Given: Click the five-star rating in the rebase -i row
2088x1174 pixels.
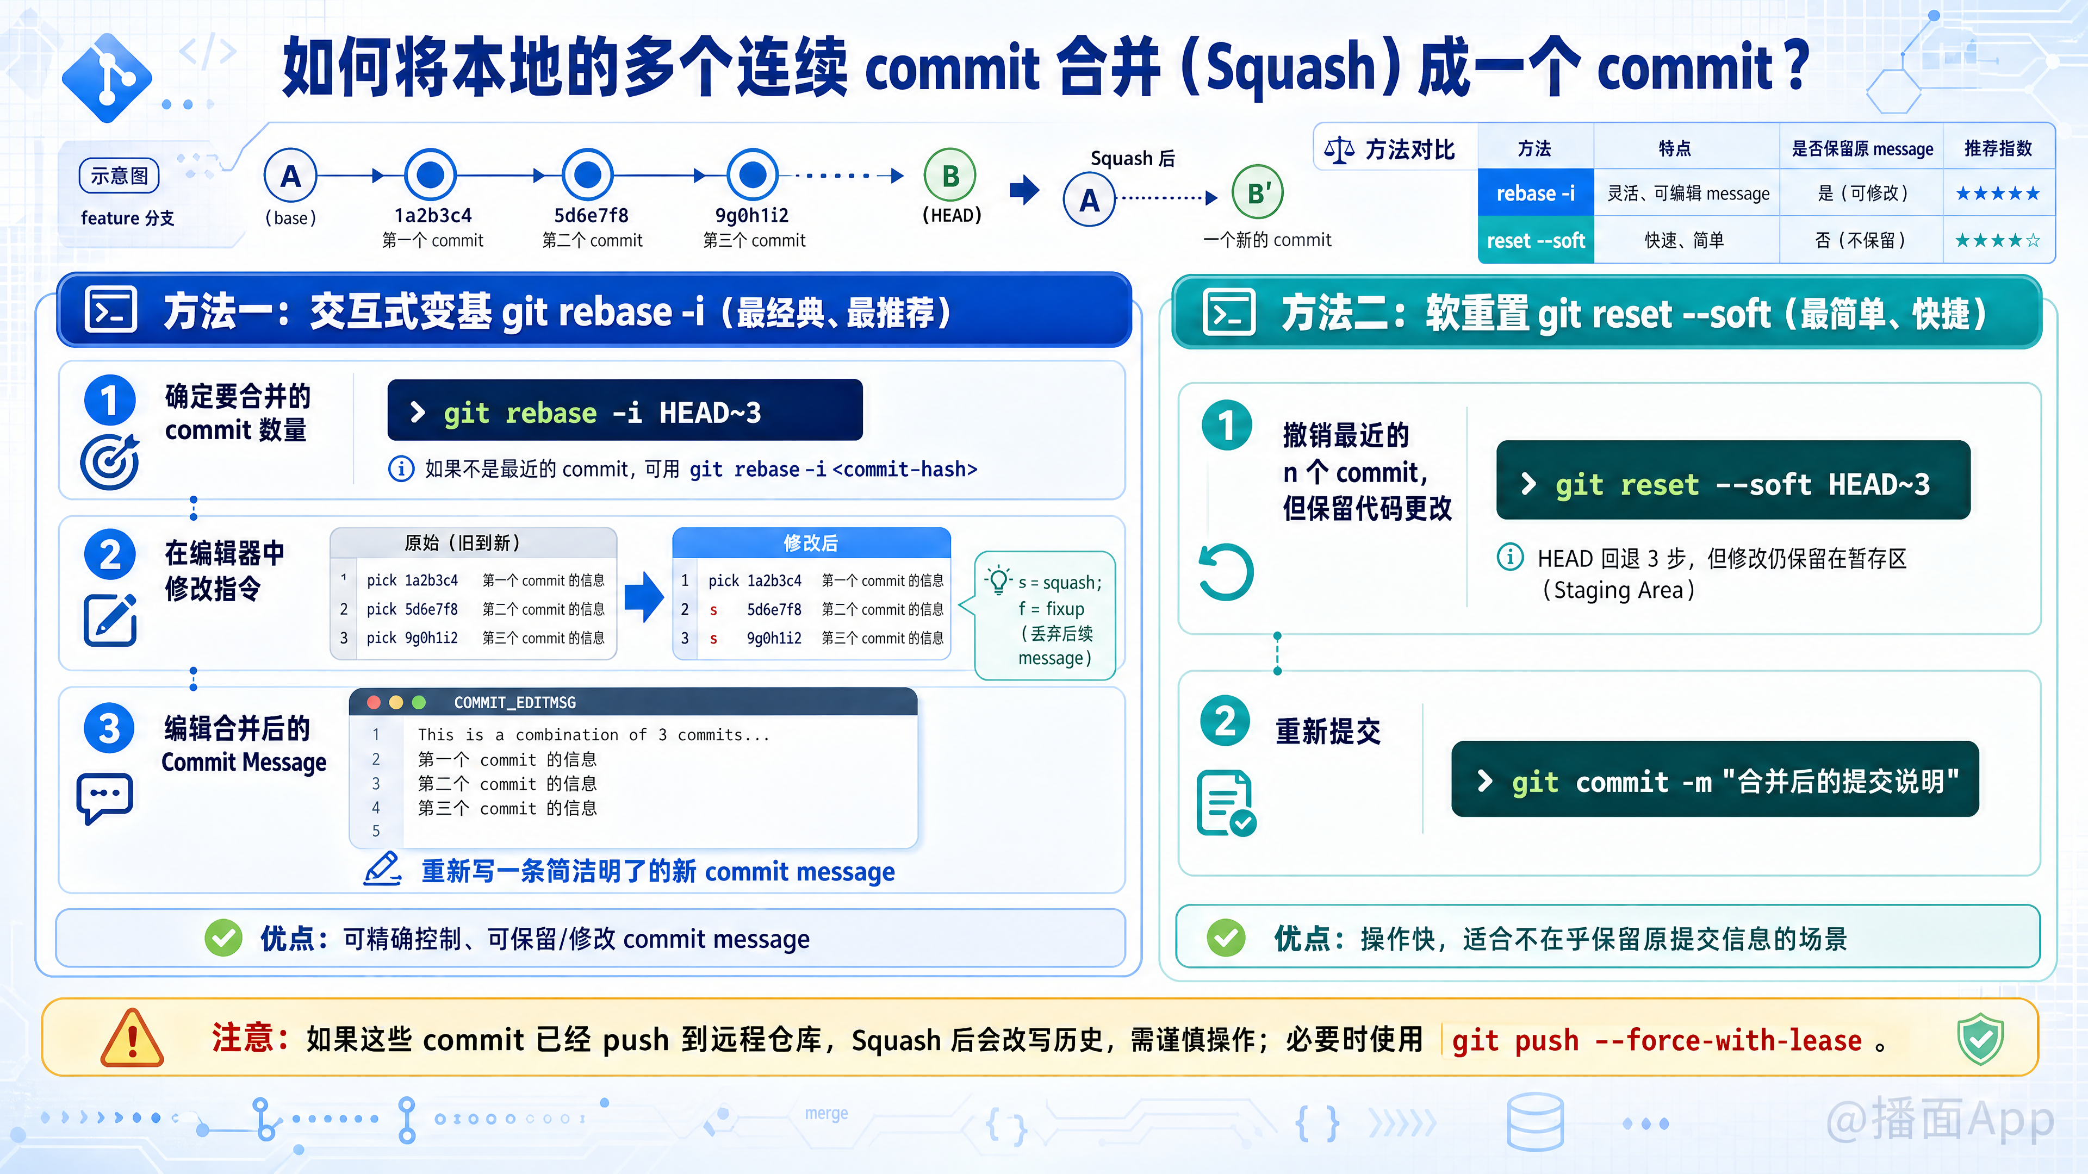Looking at the screenshot, I should tap(1997, 193).
